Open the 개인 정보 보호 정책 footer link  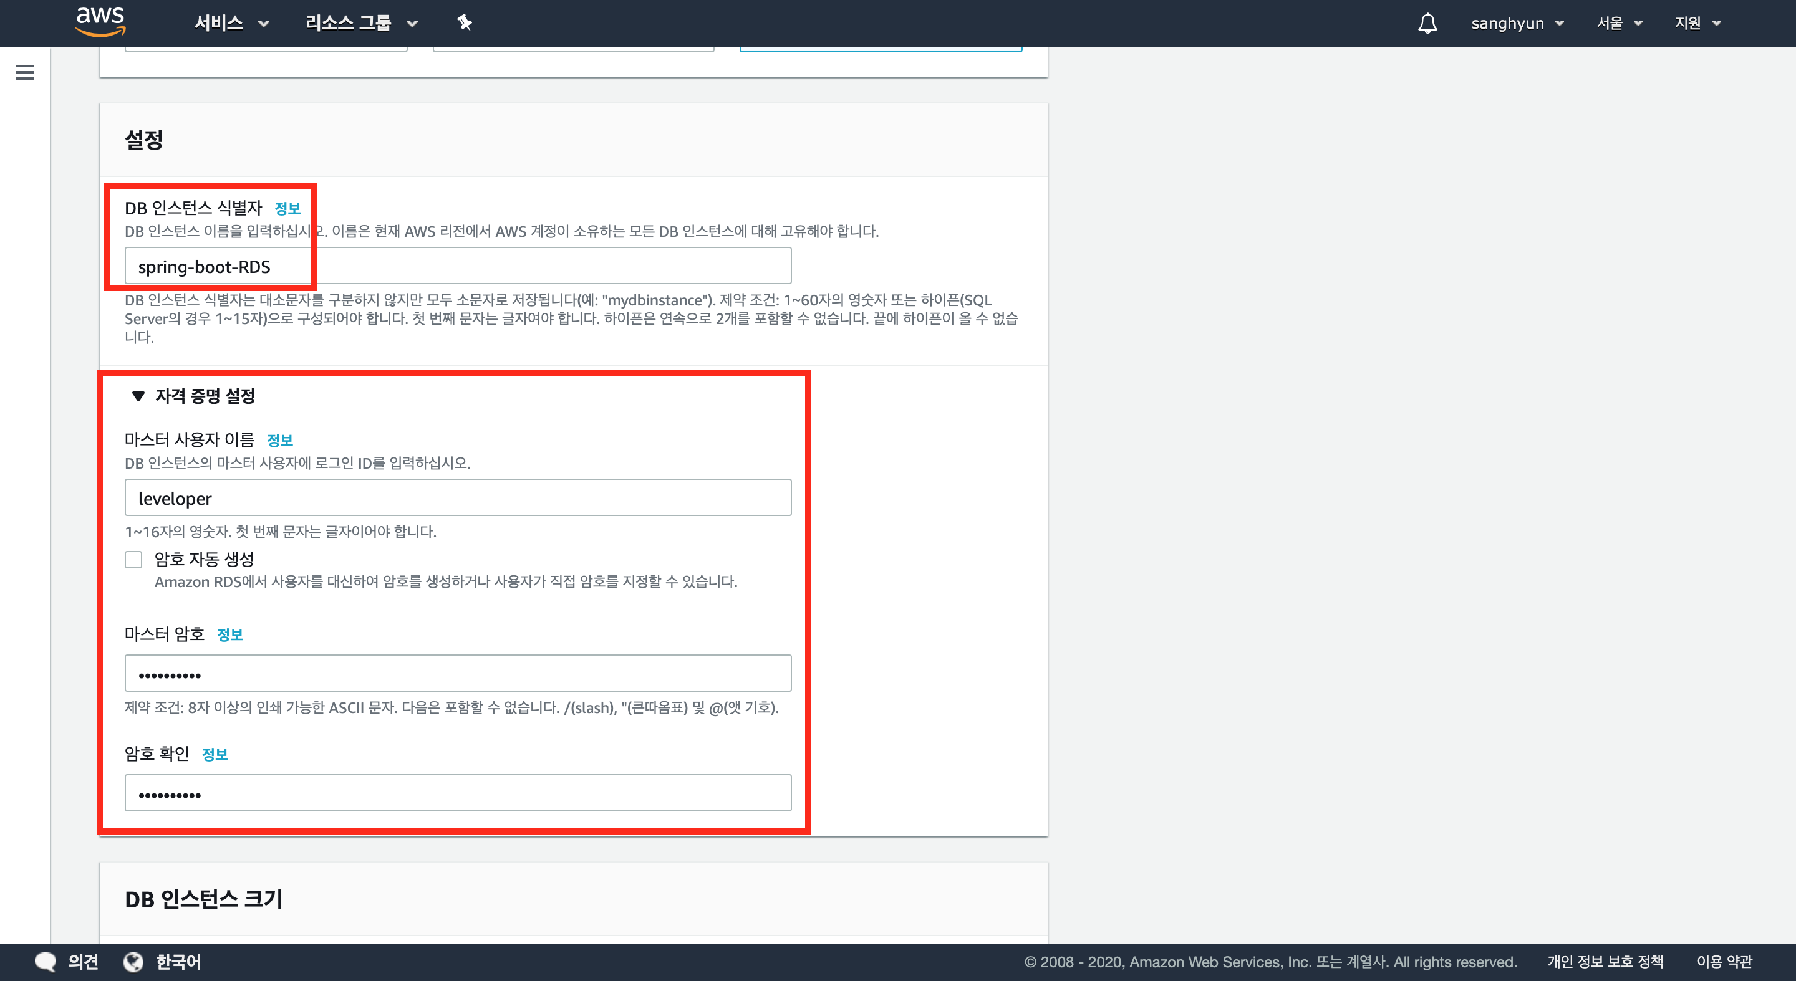(1605, 962)
